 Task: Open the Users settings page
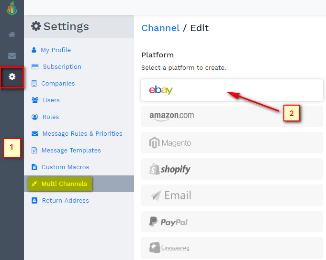pos(51,100)
